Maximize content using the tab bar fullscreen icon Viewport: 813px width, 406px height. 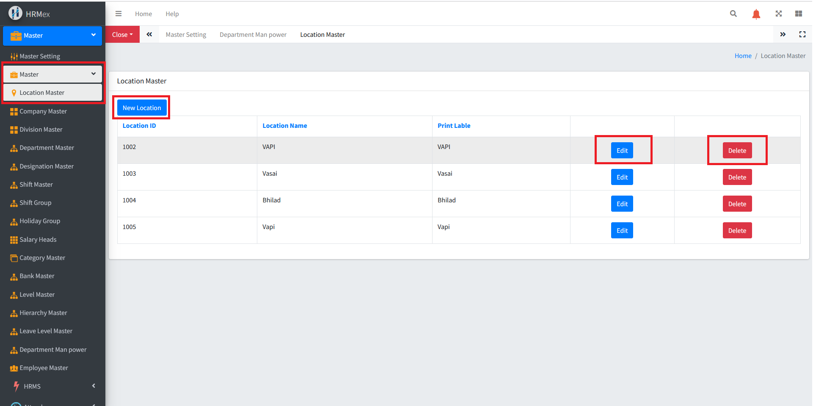pos(802,34)
